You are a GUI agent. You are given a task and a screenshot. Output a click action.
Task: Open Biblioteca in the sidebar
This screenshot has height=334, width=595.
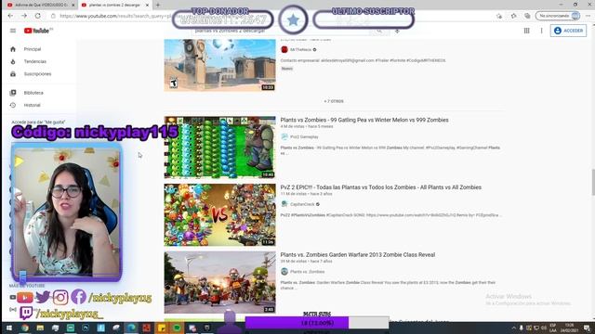pos(33,93)
